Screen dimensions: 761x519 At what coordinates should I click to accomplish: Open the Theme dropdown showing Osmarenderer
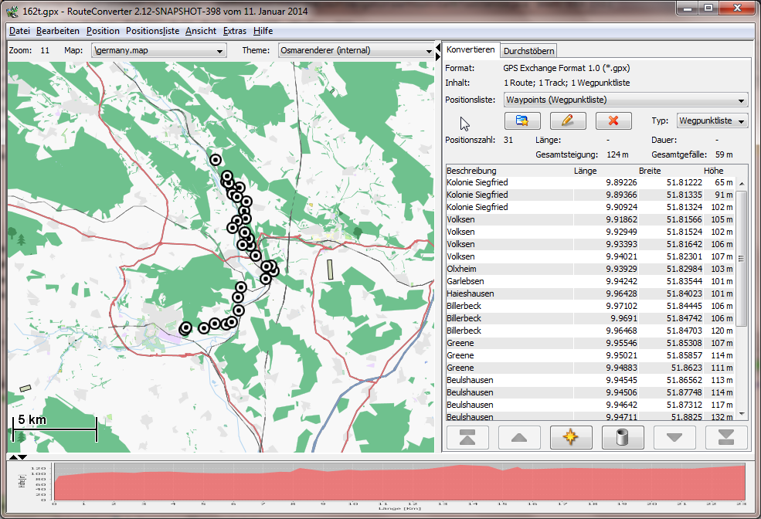[x=355, y=51]
